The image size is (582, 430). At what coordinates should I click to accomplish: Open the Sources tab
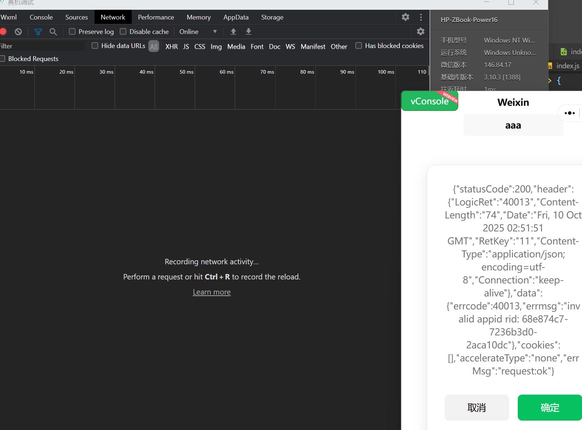[76, 17]
